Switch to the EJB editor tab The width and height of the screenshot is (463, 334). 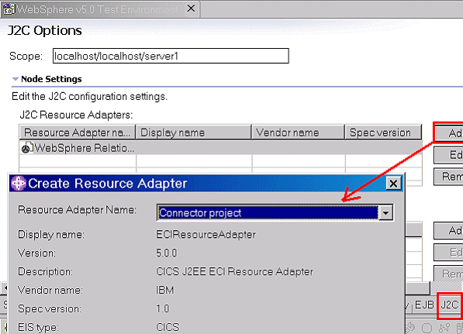pos(424,305)
